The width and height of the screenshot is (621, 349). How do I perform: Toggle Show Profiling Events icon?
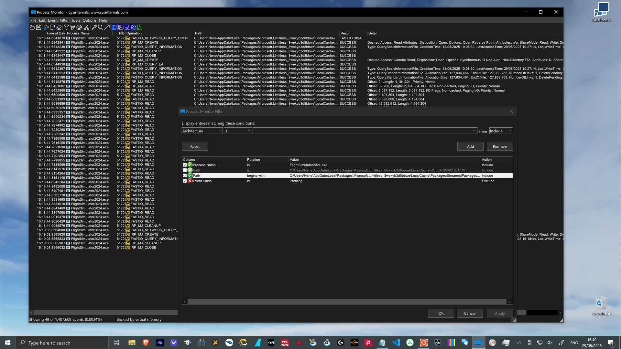(x=140, y=27)
